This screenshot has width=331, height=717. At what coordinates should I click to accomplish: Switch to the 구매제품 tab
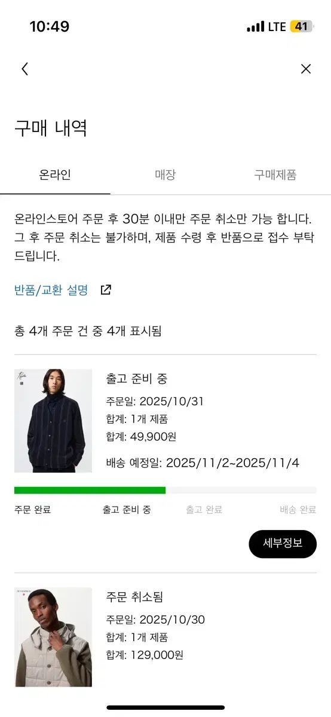[275, 175]
